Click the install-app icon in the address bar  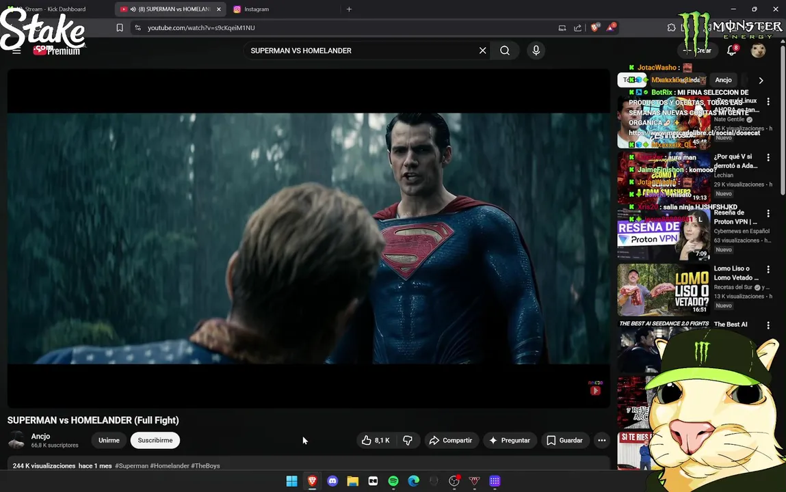click(562, 28)
